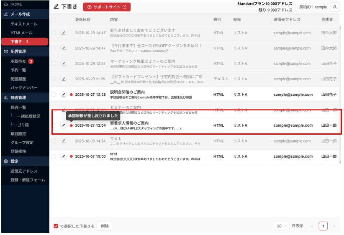Tick the checkbox for the test draft row
The image size is (344, 235).
[54, 156]
